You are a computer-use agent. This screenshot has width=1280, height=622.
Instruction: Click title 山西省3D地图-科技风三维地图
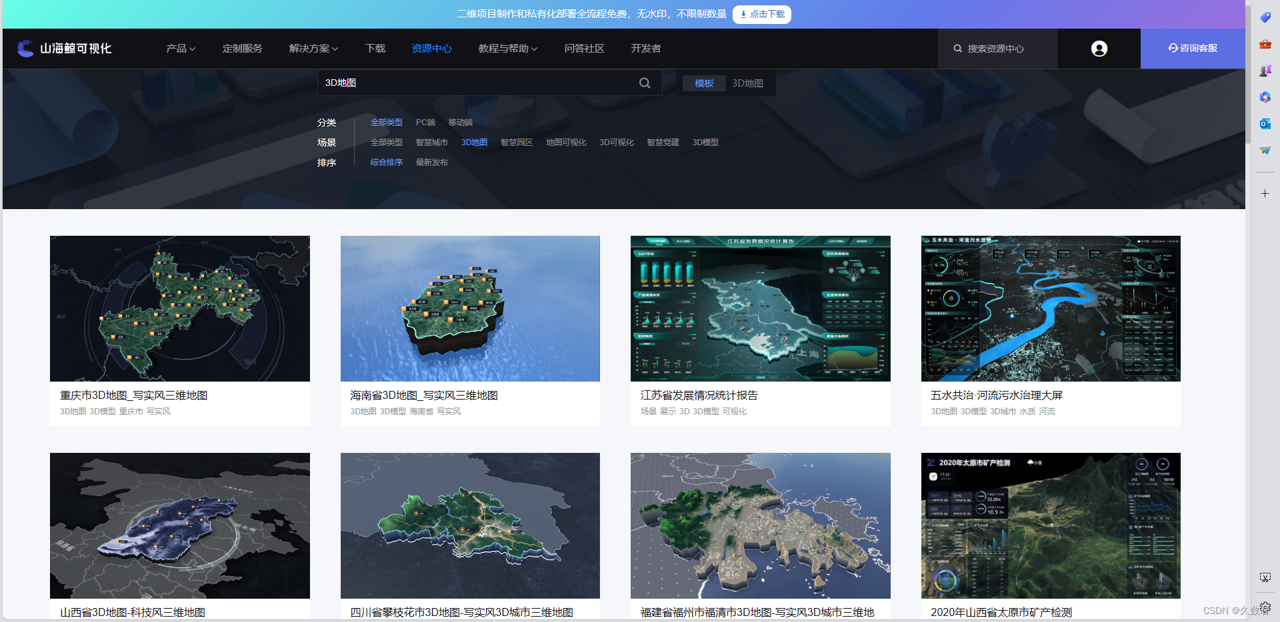133,613
